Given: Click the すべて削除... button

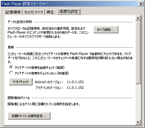Looking at the screenshot, I should click(106, 30).
